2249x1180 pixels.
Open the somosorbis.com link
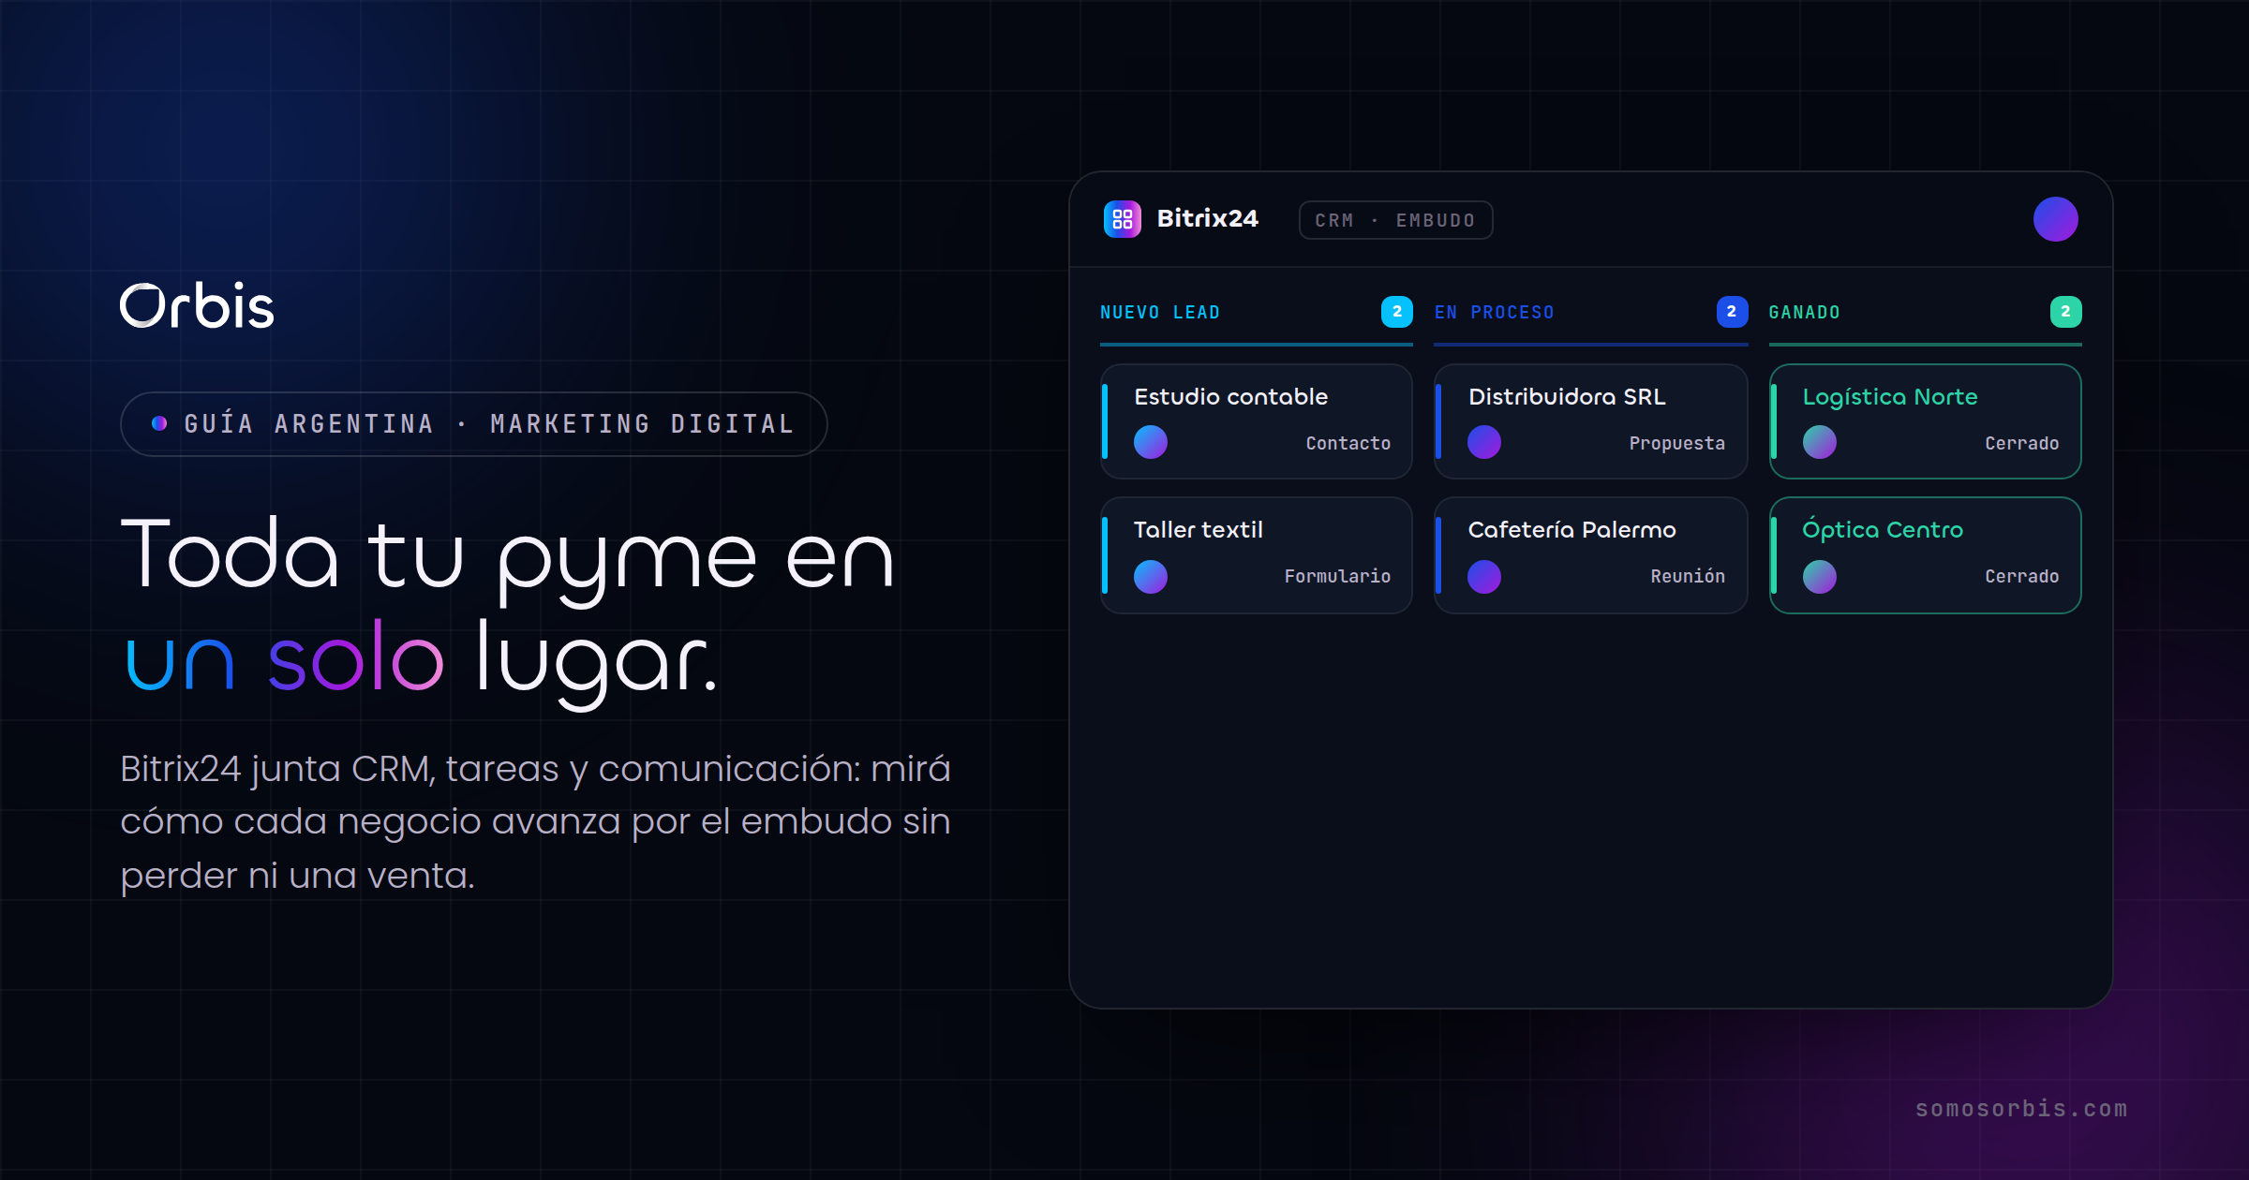point(2021,1109)
